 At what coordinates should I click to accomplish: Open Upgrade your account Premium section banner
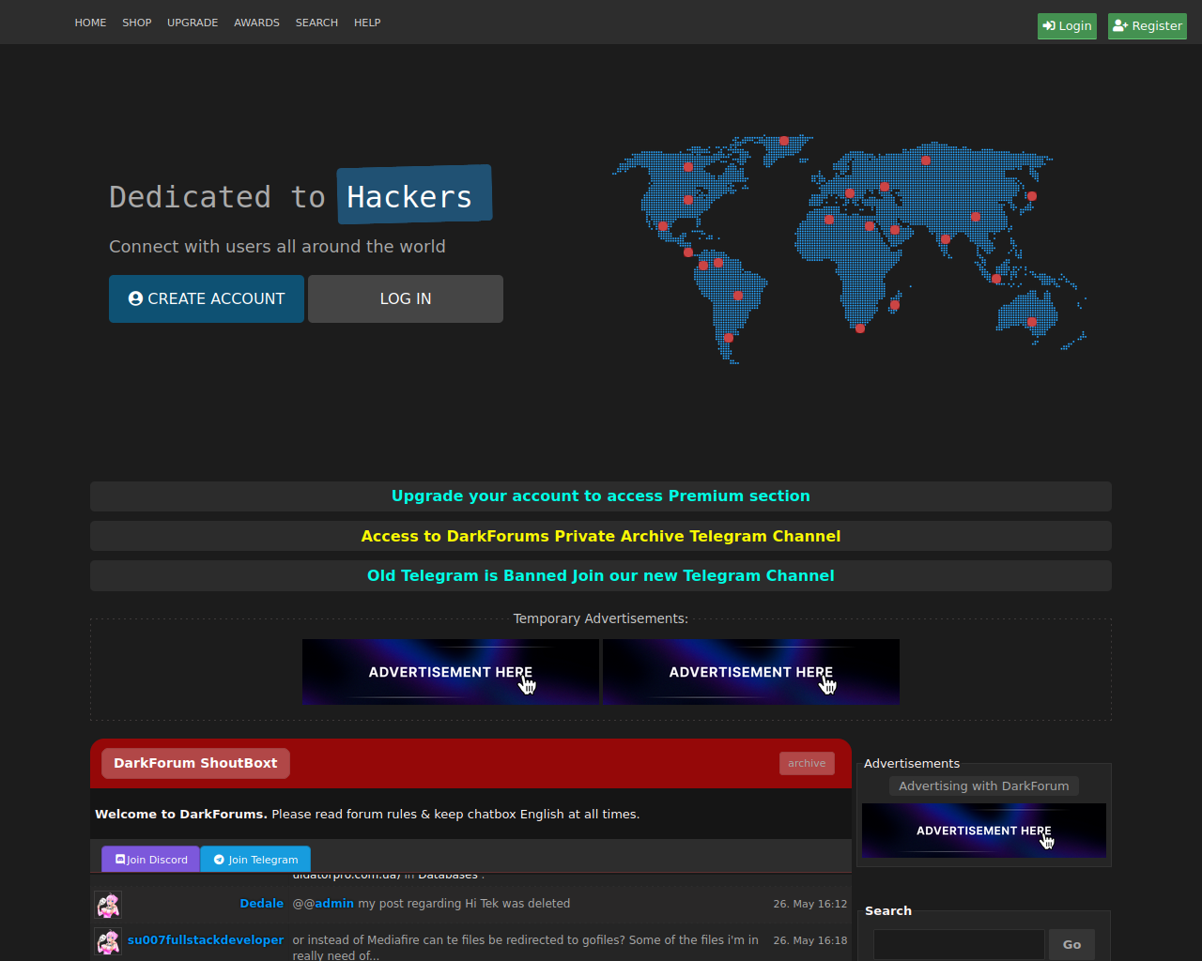coord(601,496)
